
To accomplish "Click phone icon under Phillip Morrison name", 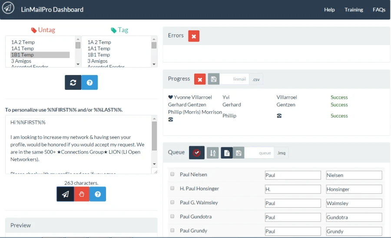I will tap(171, 120).
